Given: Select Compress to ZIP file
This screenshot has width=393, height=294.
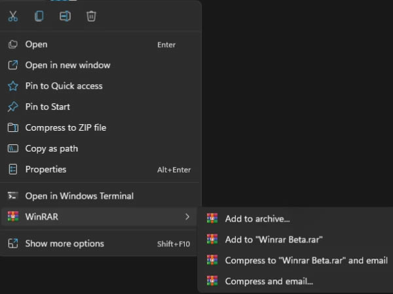Looking at the screenshot, I should pos(99,128).
